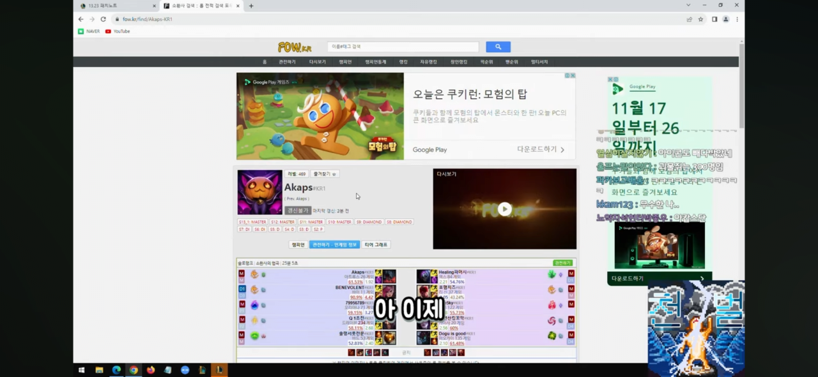This screenshot has width=818, height=377.
Task: Click Dogu is good's champion portrait
Action: pos(423,338)
